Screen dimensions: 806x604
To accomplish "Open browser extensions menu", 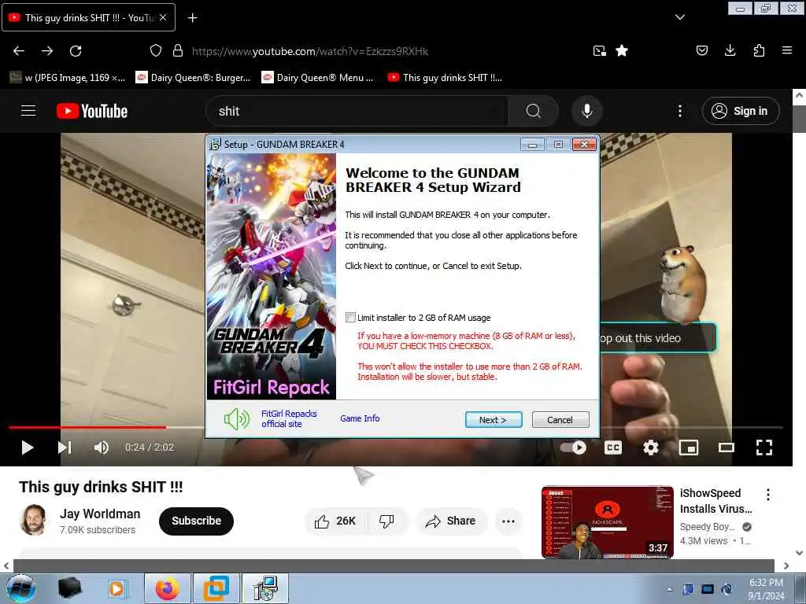I will (759, 50).
